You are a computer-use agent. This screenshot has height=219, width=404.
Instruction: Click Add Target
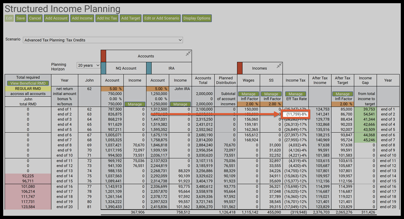point(130,18)
